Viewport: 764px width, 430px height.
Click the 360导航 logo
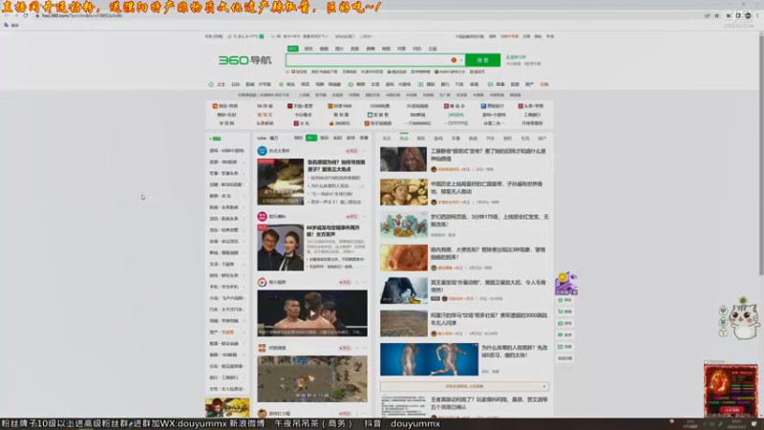(245, 60)
